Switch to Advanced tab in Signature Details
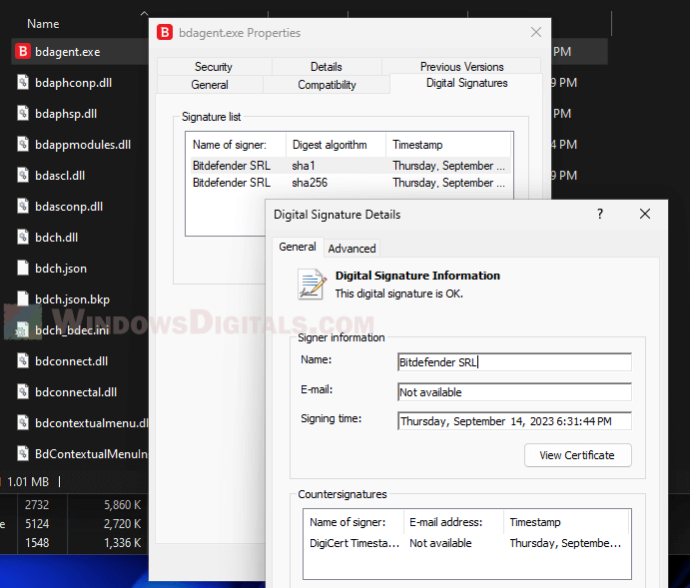This screenshot has width=690, height=588. pos(352,249)
